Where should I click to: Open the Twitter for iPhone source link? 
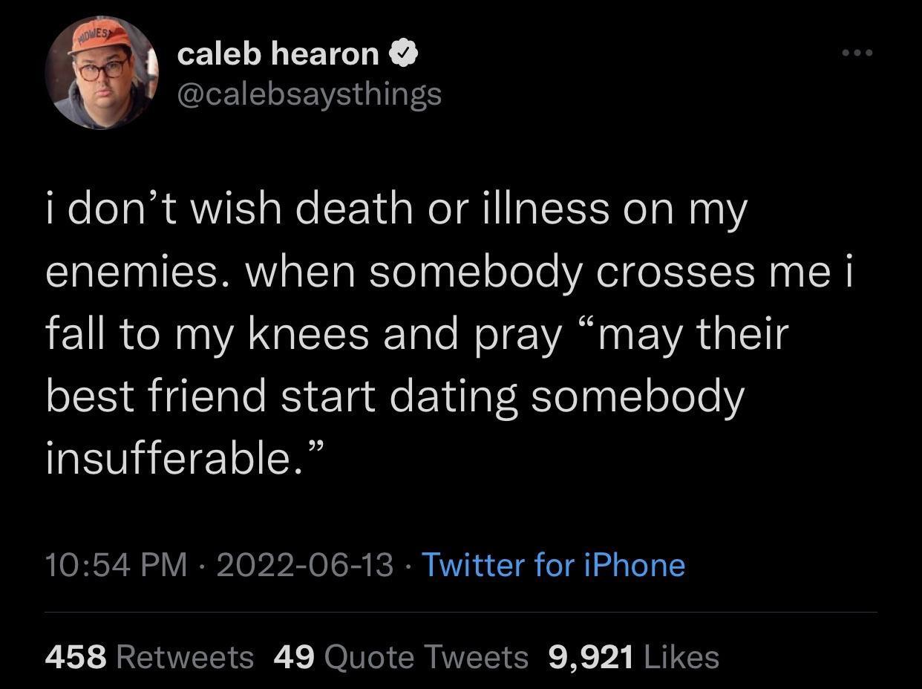pyautogui.click(x=553, y=565)
